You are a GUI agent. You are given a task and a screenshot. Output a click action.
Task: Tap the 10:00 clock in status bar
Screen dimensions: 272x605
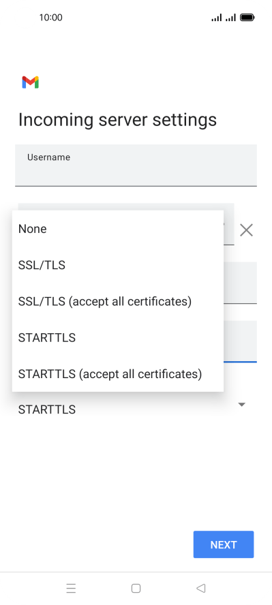pos(50,17)
